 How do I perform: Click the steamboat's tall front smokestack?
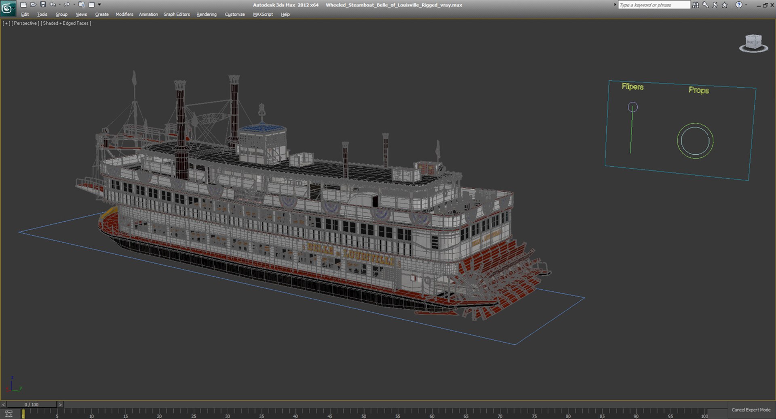[181, 129]
